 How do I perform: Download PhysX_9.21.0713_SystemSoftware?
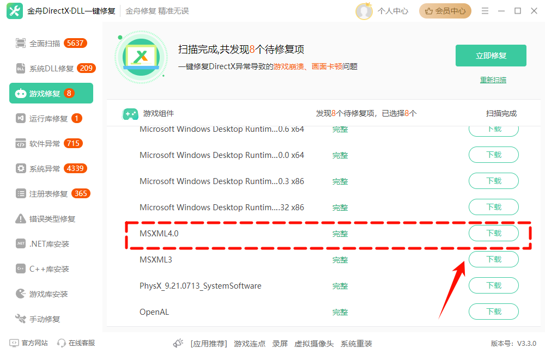[494, 285]
